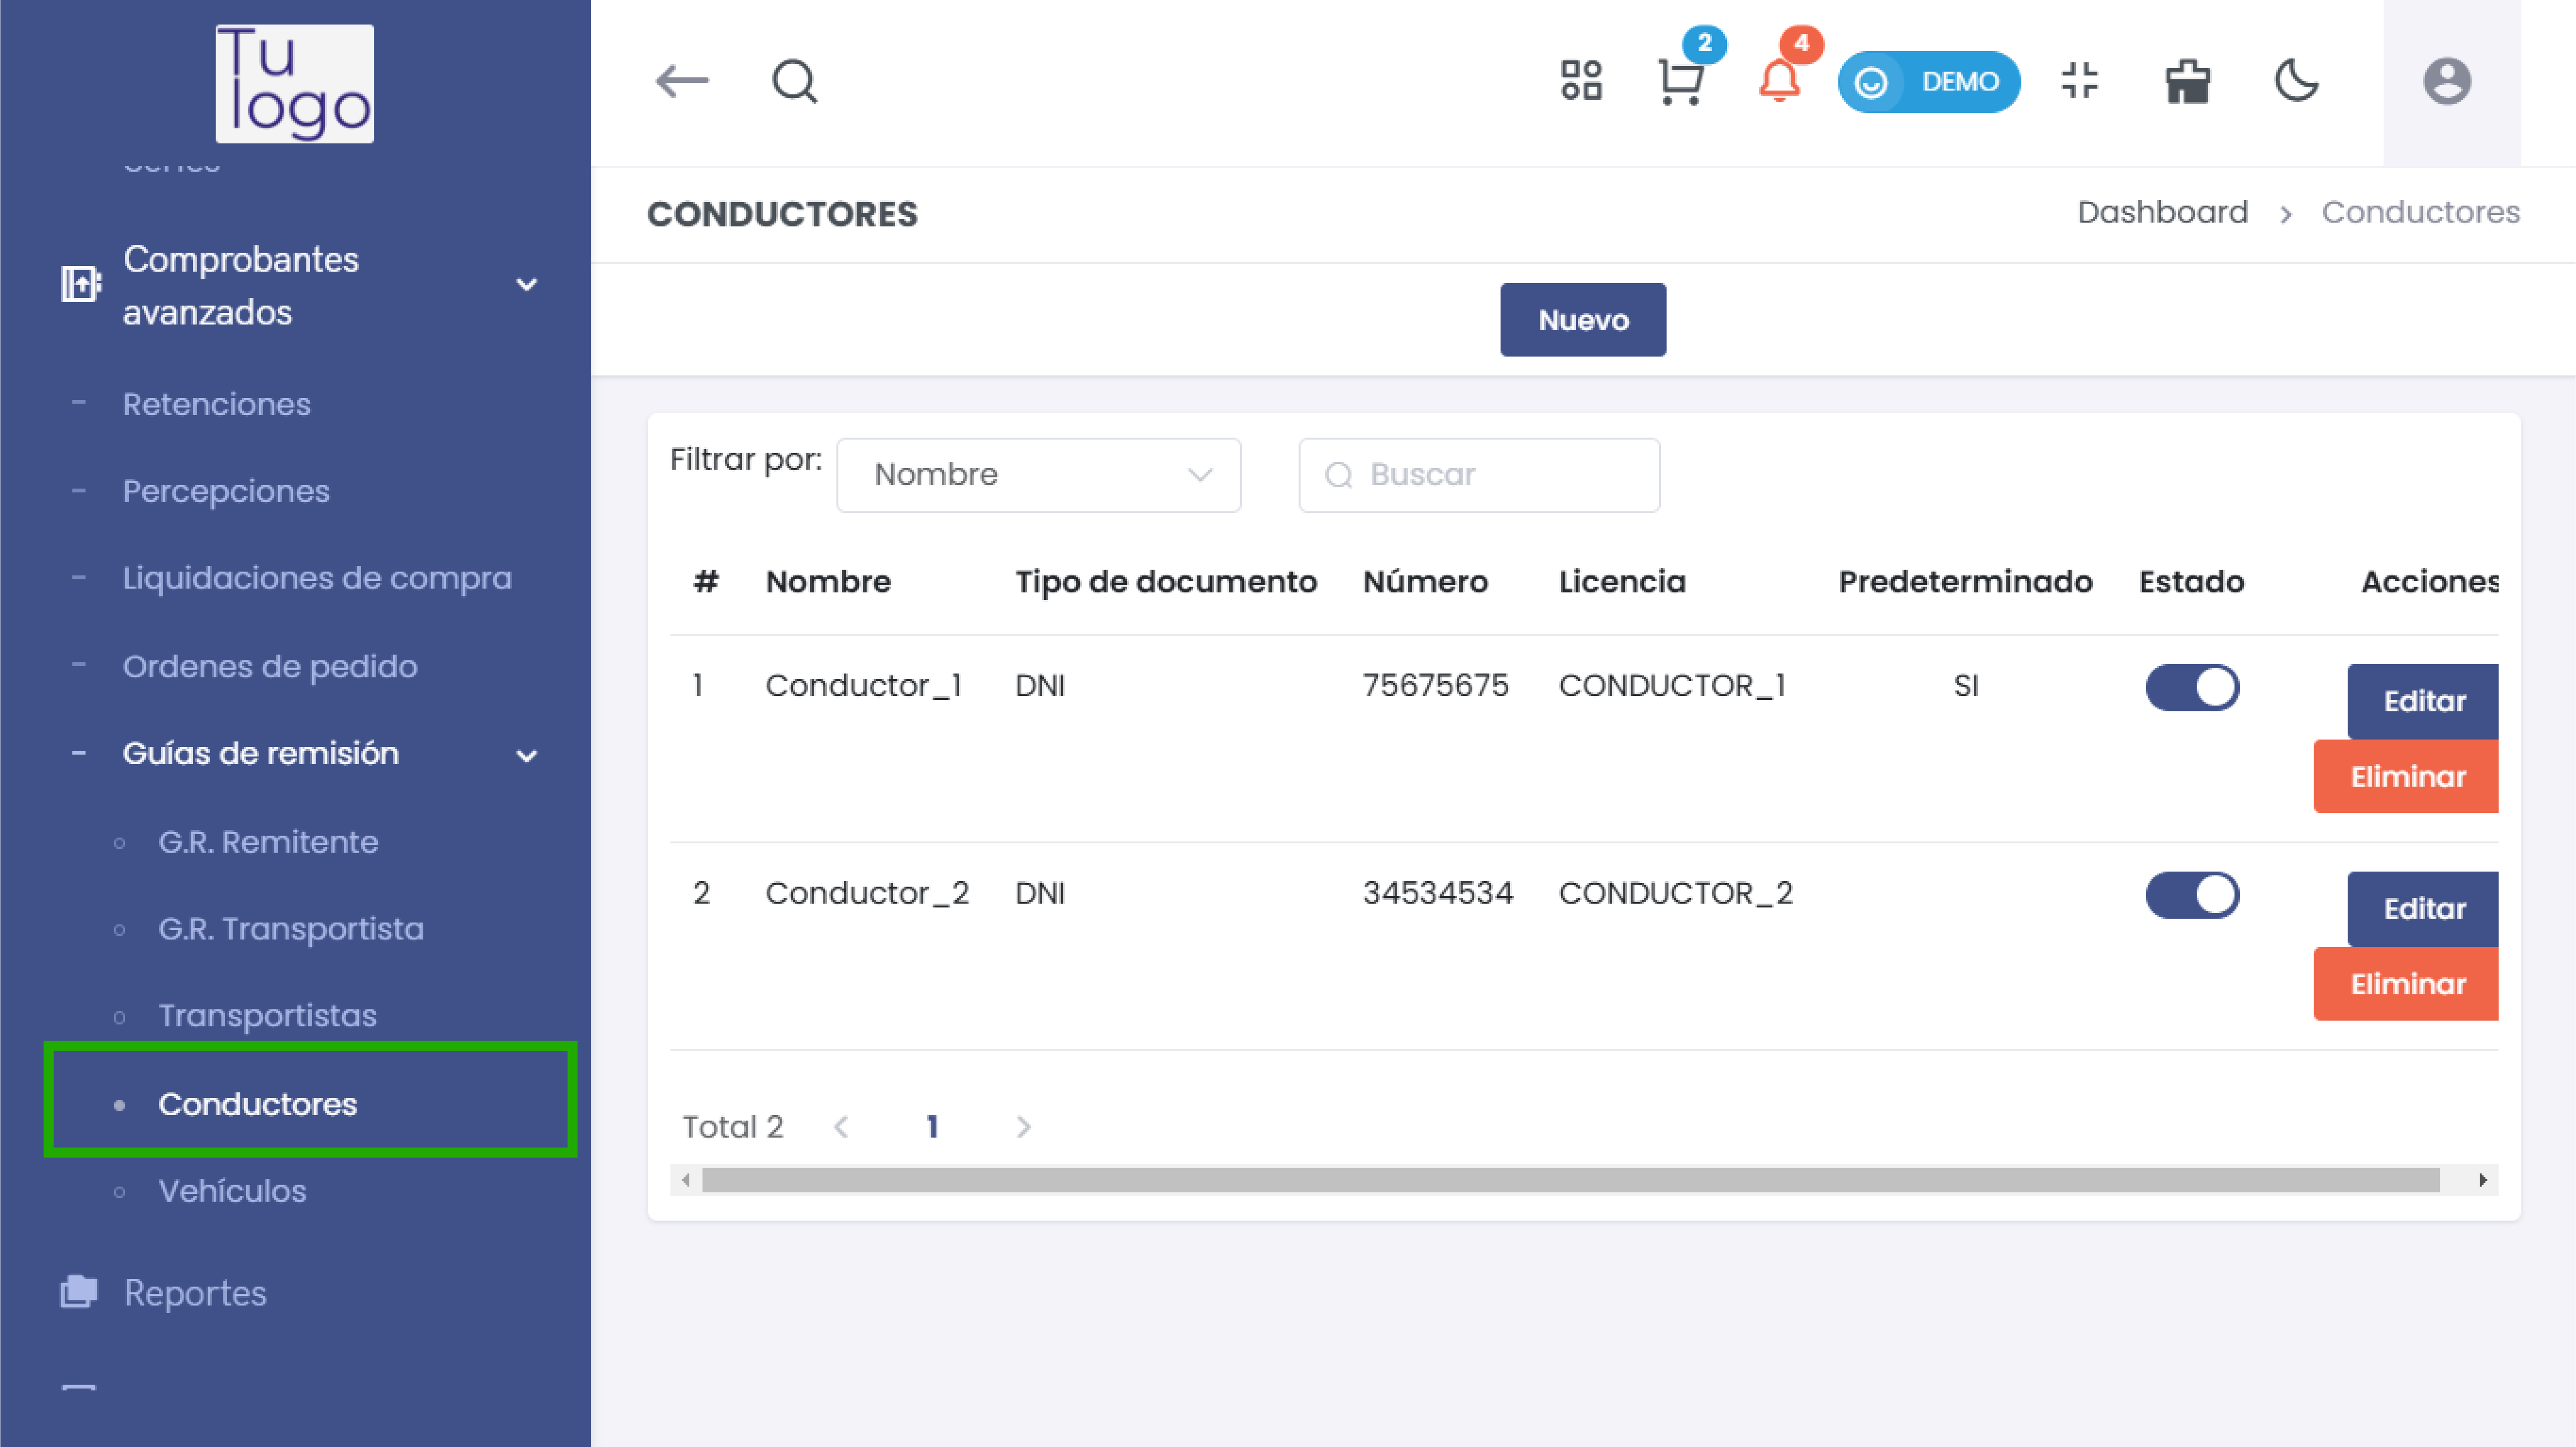
Task: Switch to dark mode moon icon
Action: click(2296, 81)
